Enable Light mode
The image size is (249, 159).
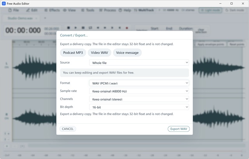tap(210, 10)
